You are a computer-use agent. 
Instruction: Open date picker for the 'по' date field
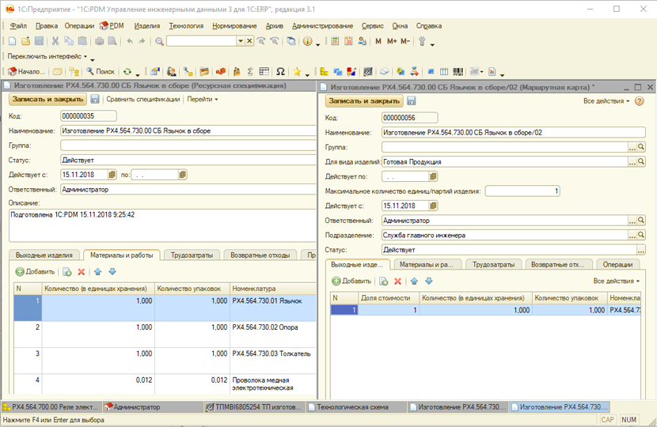[182, 175]
